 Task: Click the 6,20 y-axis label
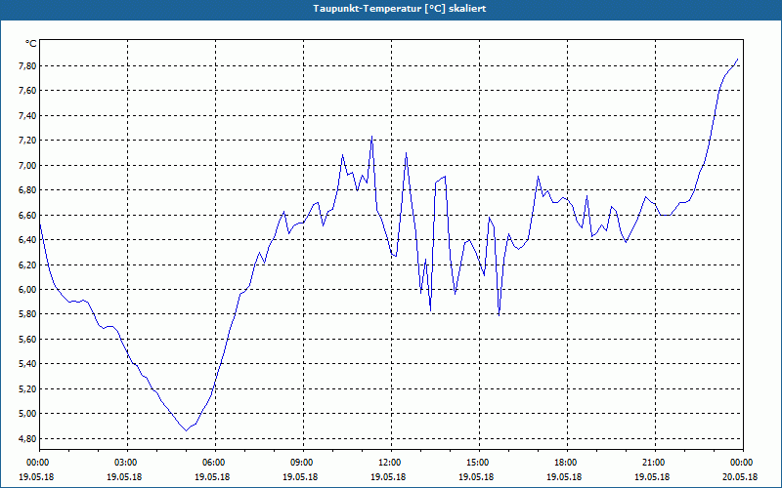coord(27,264)
